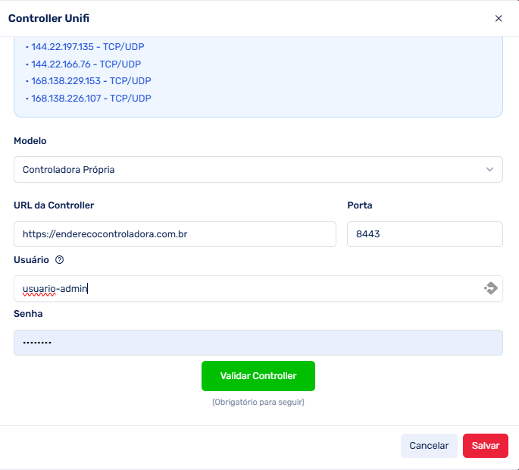The image size is (519, 470).
Task: Click the Senha field label
Action: (28, 314)
